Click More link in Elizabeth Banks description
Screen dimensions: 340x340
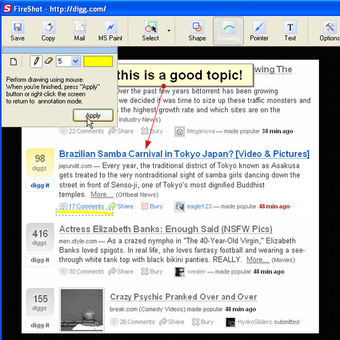(x=258, y=260)
